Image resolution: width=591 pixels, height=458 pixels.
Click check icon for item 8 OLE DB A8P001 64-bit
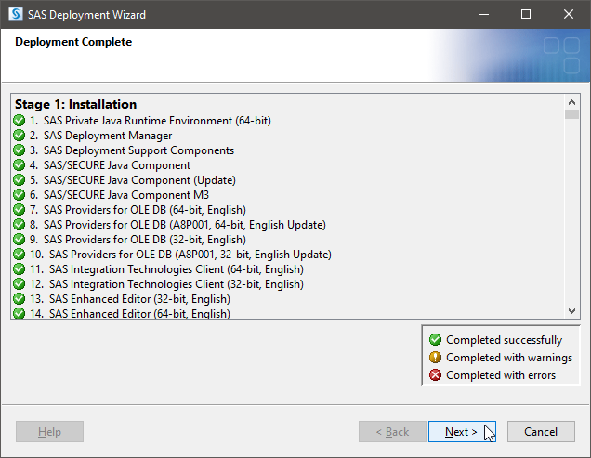click(19, 225)
